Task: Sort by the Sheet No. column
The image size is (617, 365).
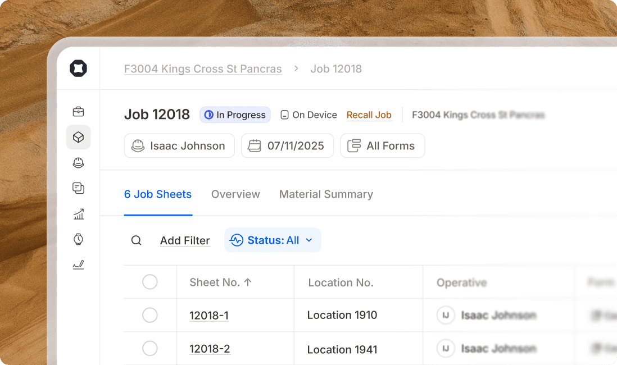Action: pyautogui.click(x=220, y=282)
